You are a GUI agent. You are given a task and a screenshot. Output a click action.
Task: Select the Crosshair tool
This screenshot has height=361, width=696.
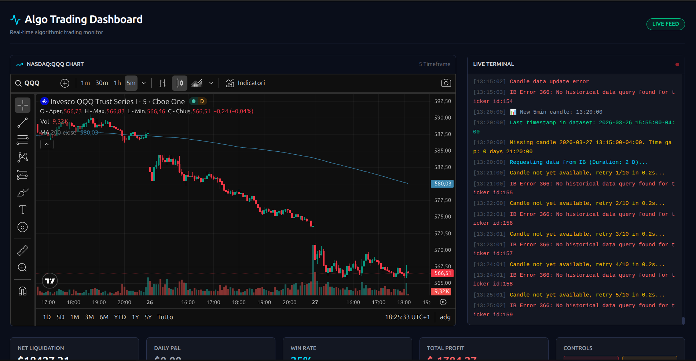[22, 105]
